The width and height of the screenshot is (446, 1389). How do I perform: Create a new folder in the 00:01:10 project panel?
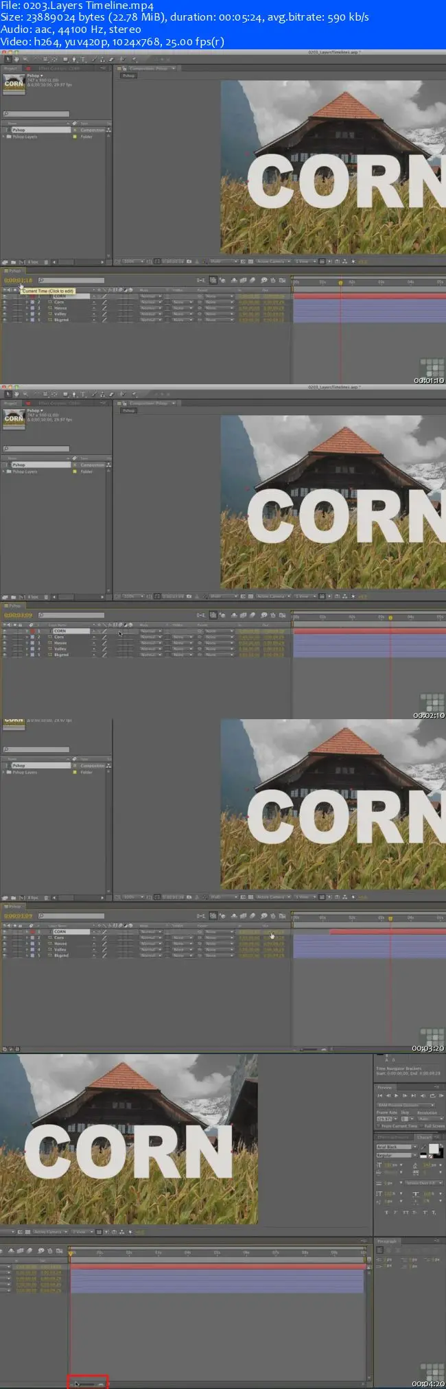[13, 261]
